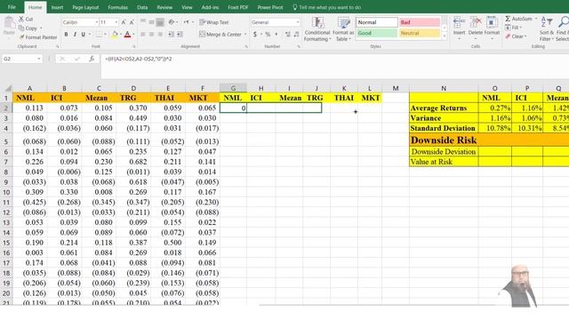569x320 pixels.
Task: Click the Clear eraser button
Action: coord(515,36)
